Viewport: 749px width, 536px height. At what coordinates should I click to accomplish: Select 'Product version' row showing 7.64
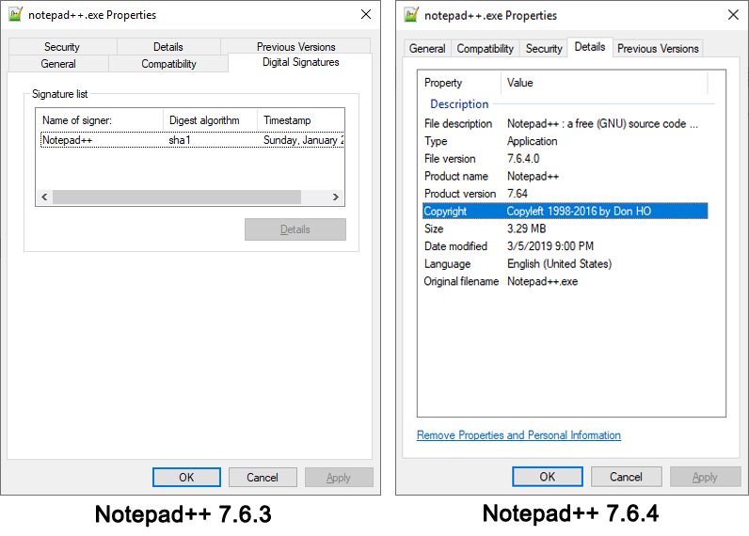tap(566, 194)
